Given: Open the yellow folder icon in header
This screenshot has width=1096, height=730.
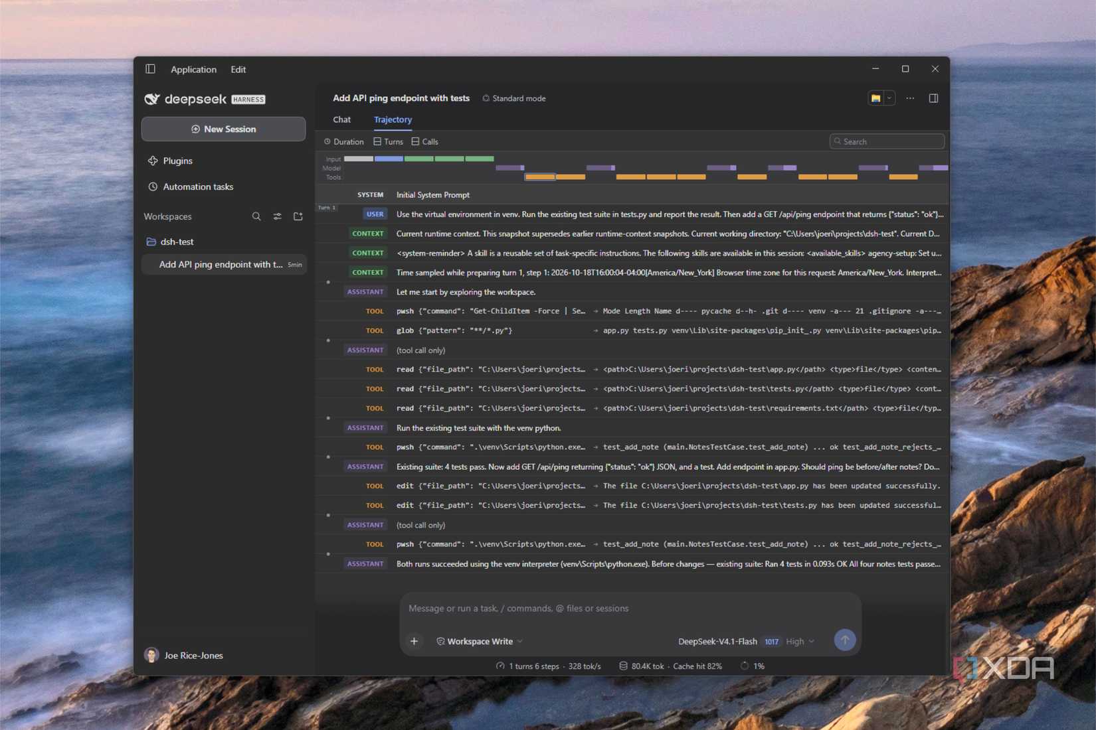Looking at the screenshot, I should tap(875, 98).
